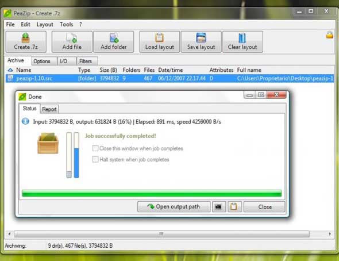
Task: Click the Create .7z toolbar button
Action: click(26, 42)
